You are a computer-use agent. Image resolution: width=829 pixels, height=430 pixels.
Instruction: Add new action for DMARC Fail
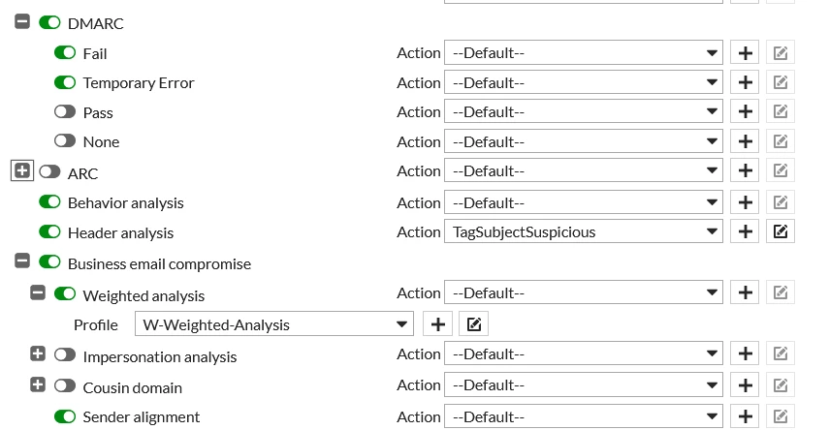[x=745, y=53]
